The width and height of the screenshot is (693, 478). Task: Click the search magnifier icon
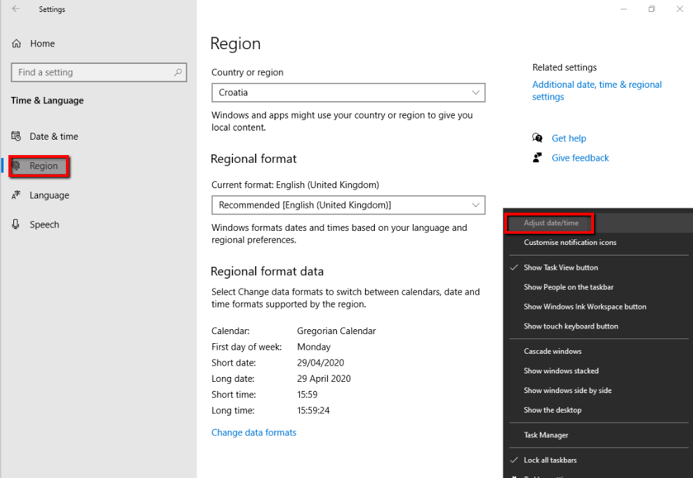[178, 72]
